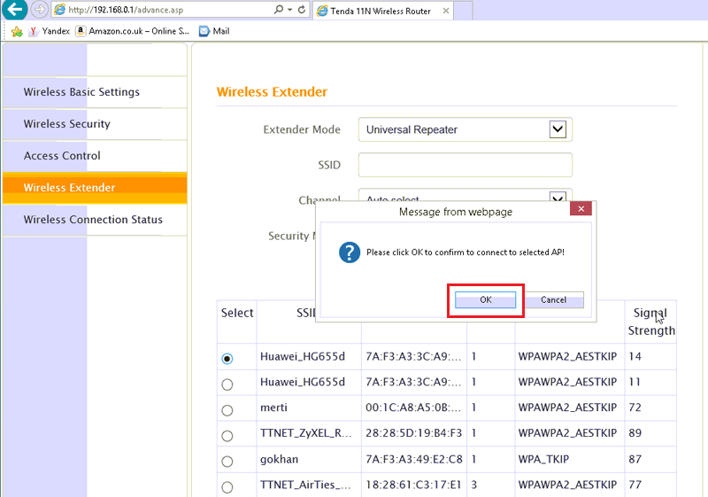Screen dimensions: 708x497
Task: Click the address bar search magnifier icon
Action: coord(281,10)
